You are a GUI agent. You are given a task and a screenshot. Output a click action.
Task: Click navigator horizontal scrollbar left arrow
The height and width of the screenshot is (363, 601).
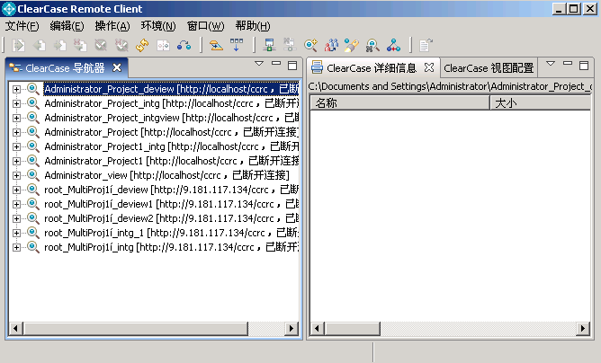coord(15,328)
